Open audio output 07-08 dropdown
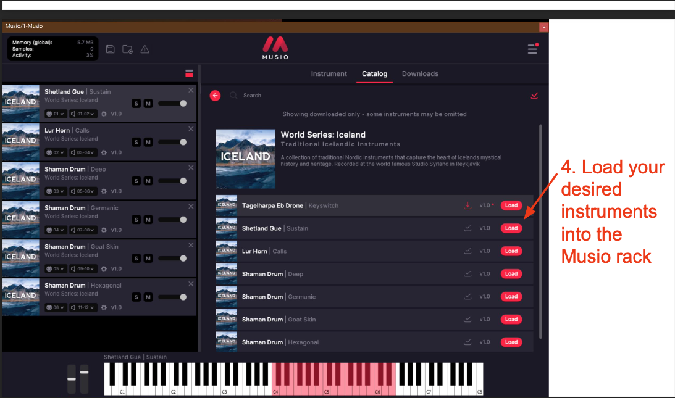 coord(83,230)
